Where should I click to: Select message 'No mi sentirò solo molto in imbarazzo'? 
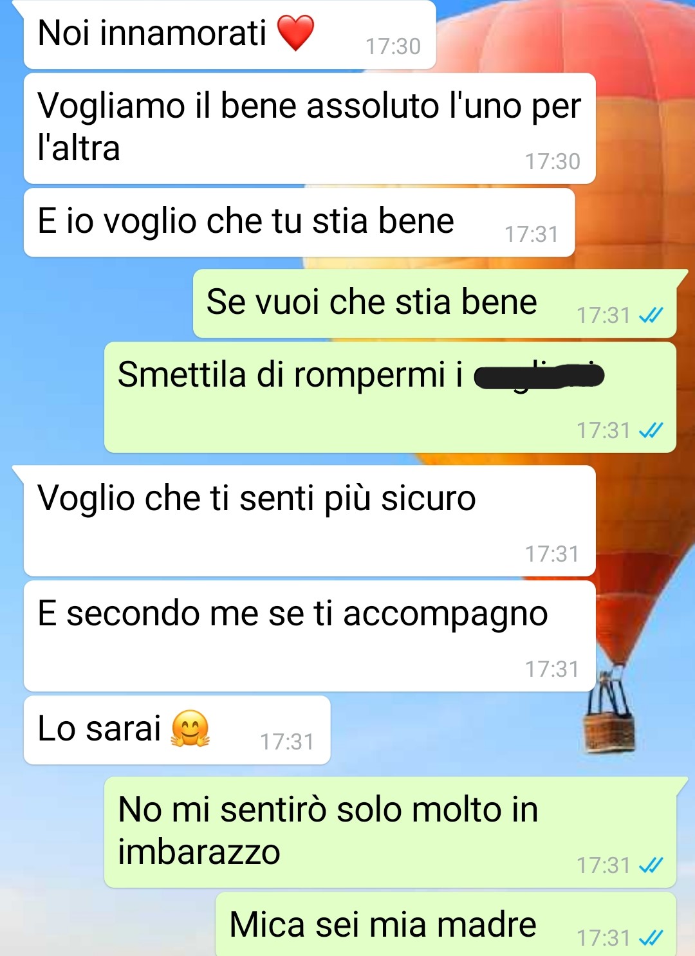point(390,832)
